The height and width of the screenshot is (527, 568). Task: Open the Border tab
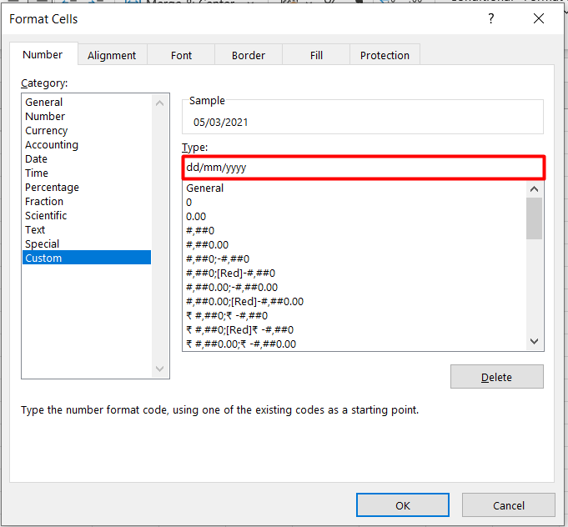[x=249, y=55]
